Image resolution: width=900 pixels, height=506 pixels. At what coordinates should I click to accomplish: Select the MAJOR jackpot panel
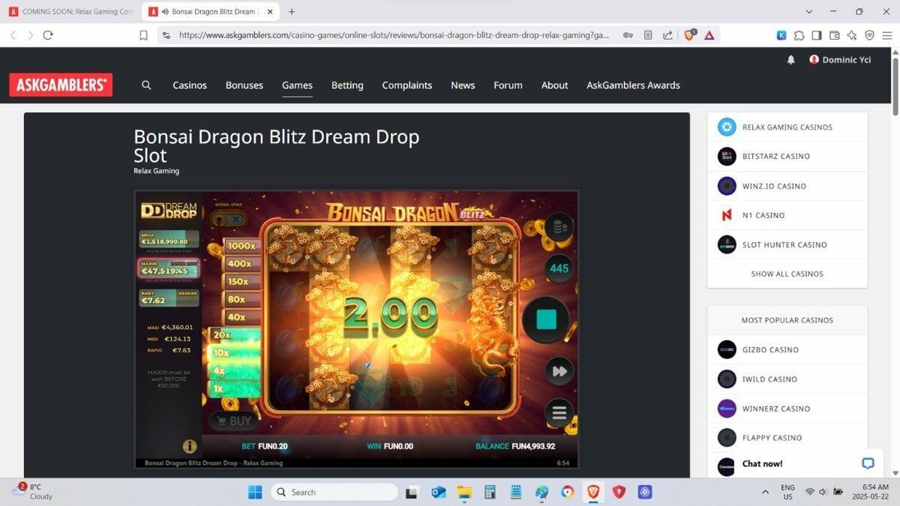(x=169, y=268)
